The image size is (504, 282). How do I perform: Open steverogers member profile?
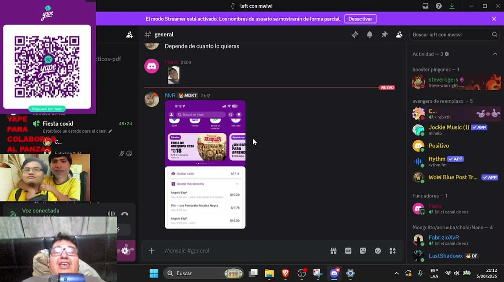pos(457,82)
